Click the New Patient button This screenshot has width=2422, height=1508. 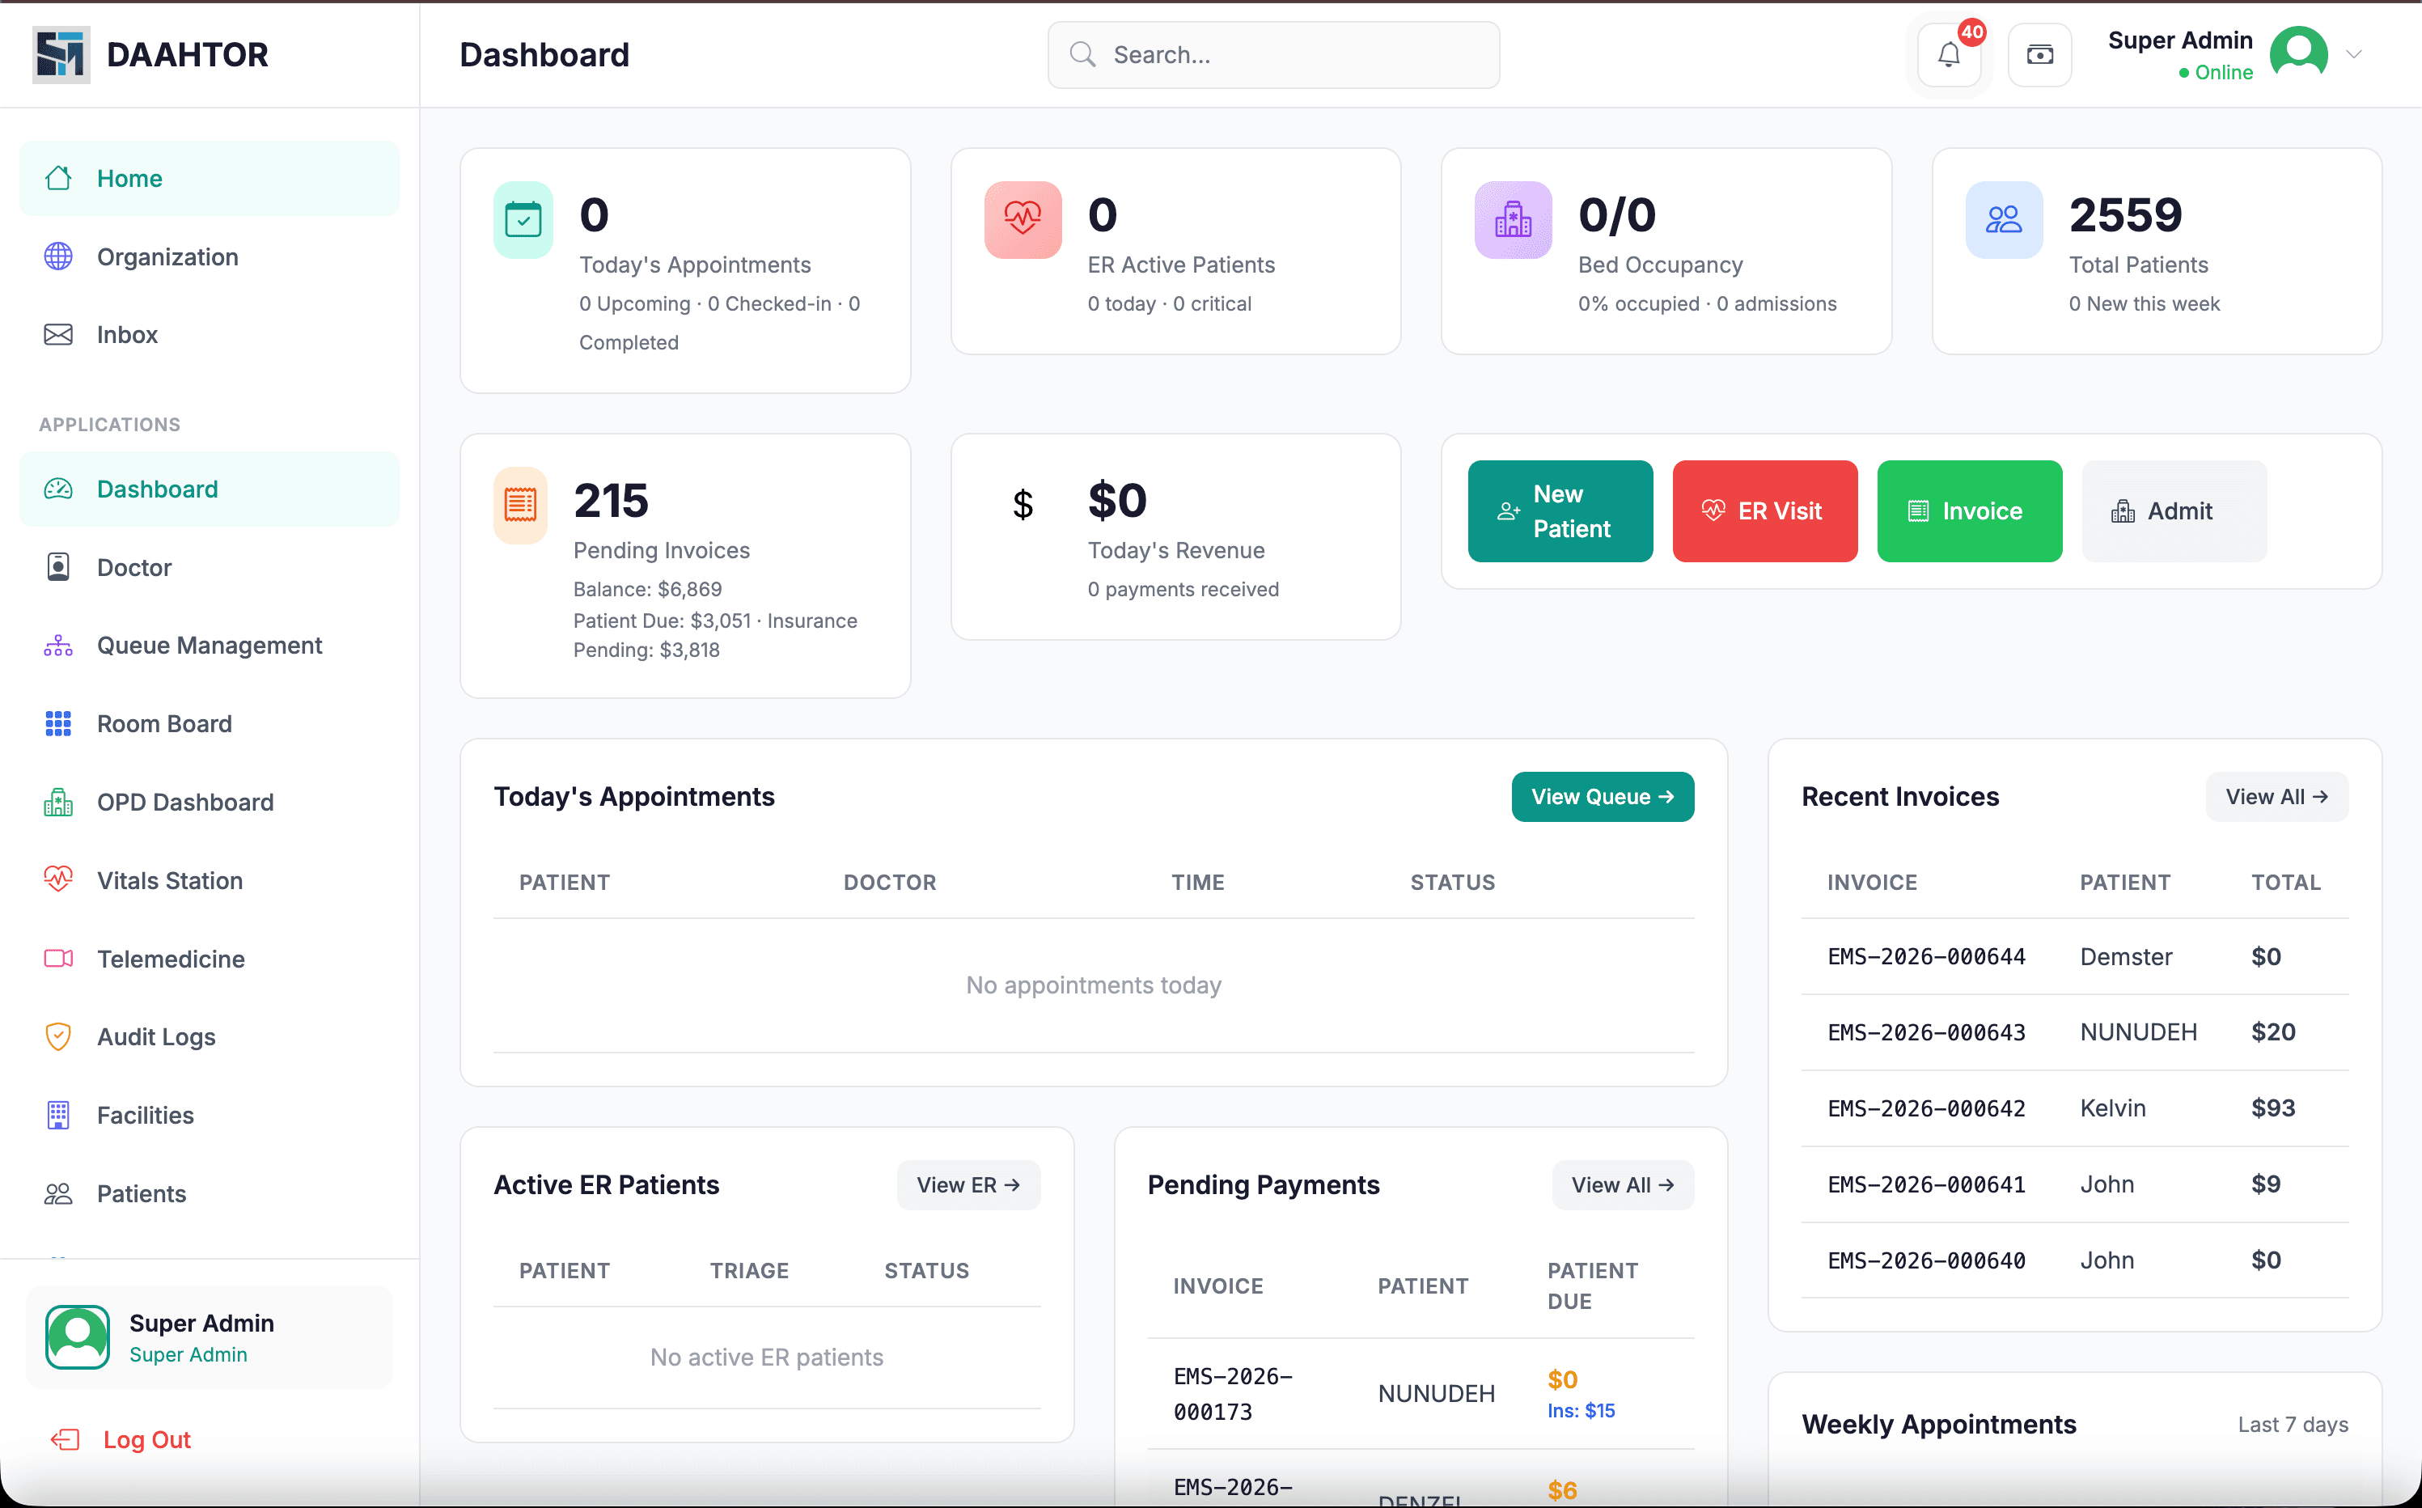[x=1560, y=511]
